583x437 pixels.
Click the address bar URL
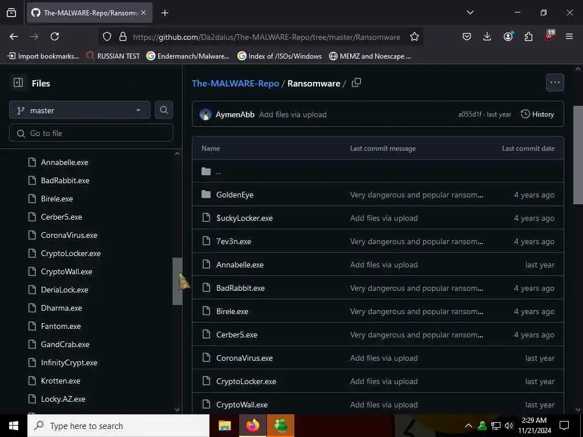[266, 37]
